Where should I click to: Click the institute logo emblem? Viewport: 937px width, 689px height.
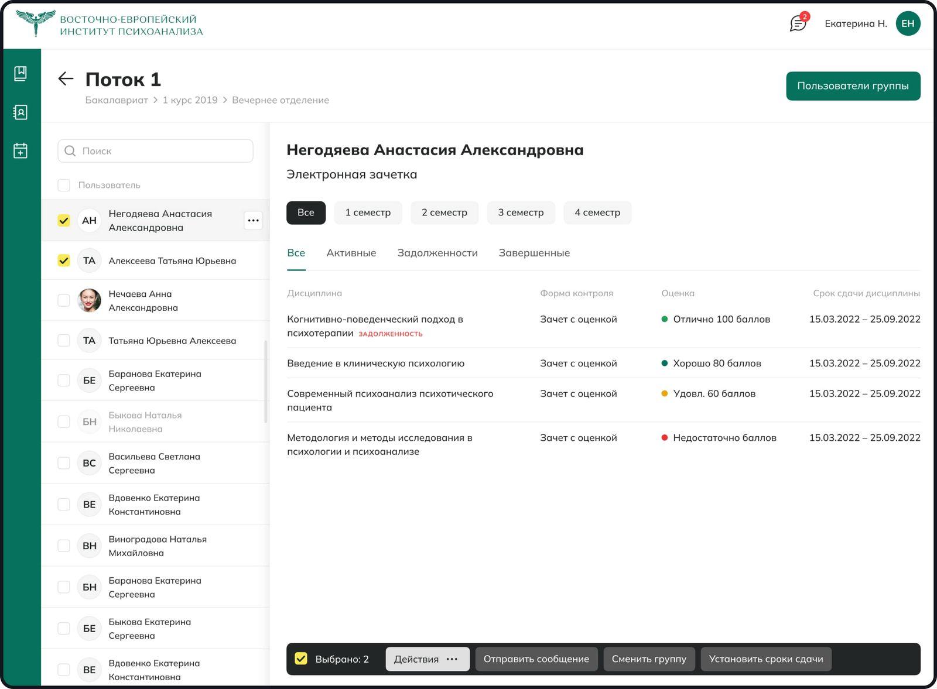click(x=36, y=23)
